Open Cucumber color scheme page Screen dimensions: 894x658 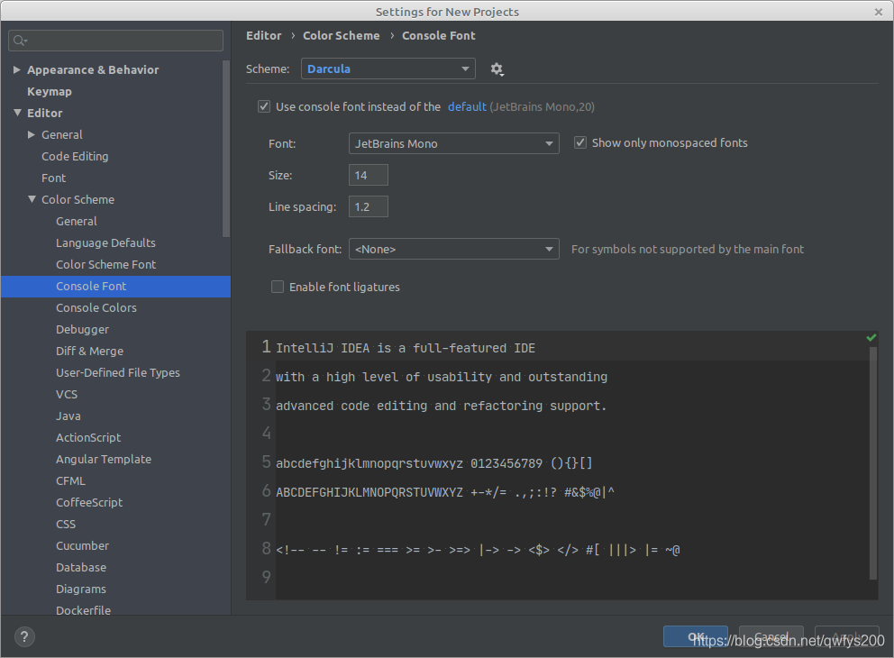pyautogui.click(x=82, y=546)
